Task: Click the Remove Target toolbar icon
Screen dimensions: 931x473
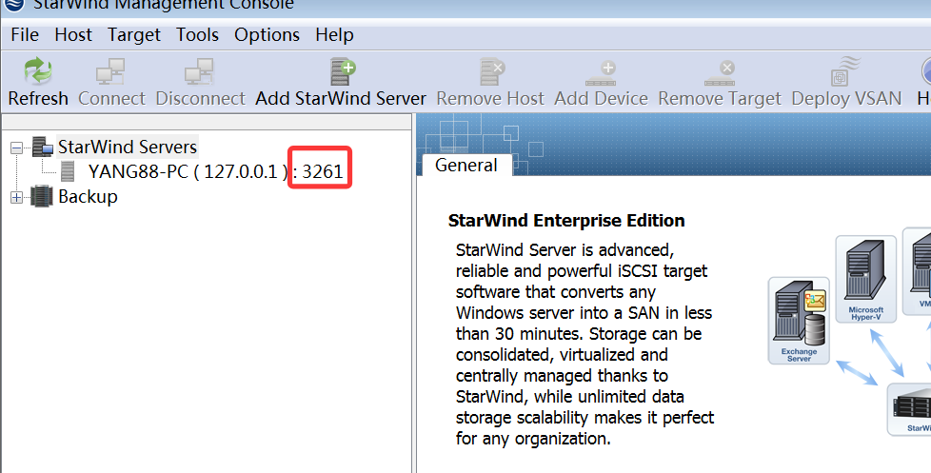Action: click(x=720, y=73)
